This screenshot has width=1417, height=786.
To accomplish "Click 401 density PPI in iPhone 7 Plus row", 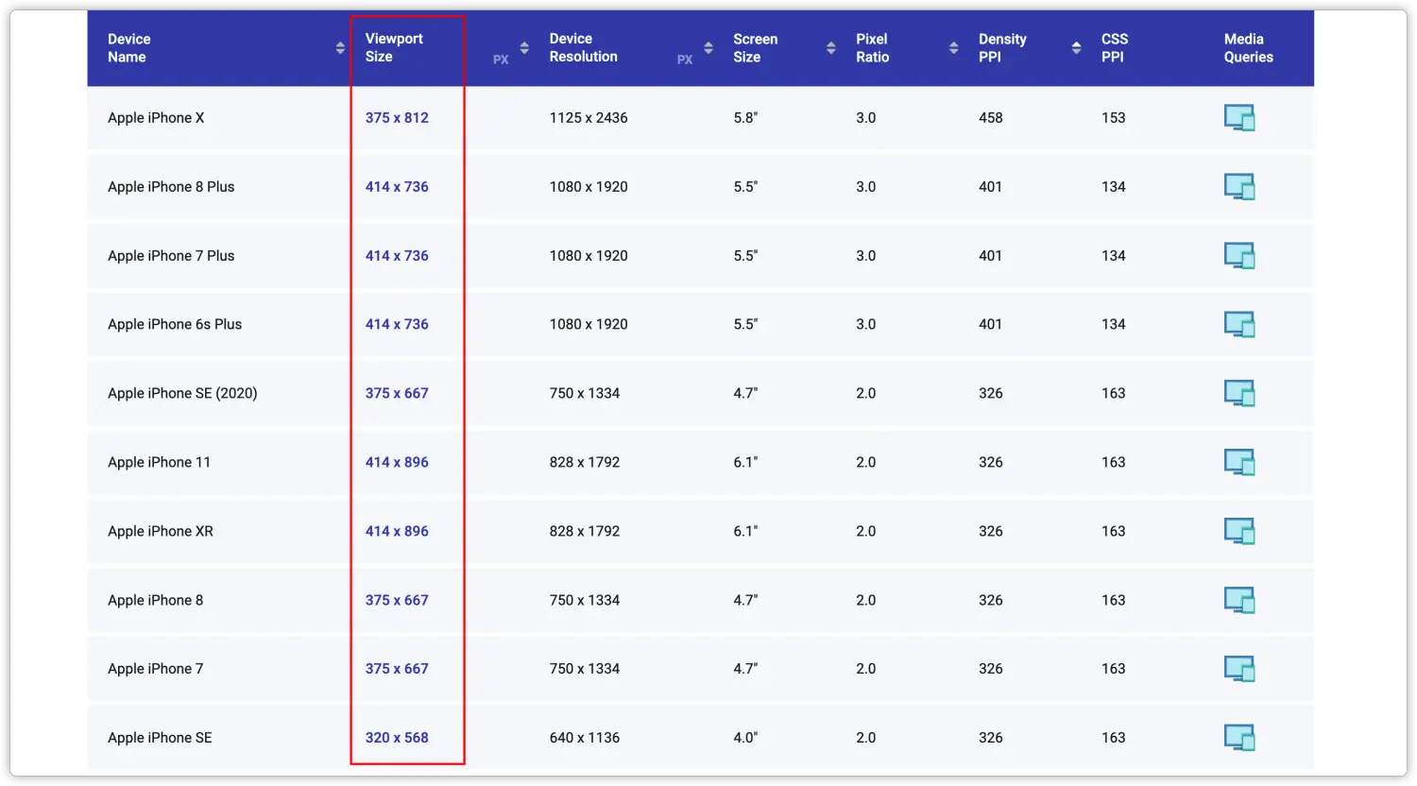I will point(991,256).
